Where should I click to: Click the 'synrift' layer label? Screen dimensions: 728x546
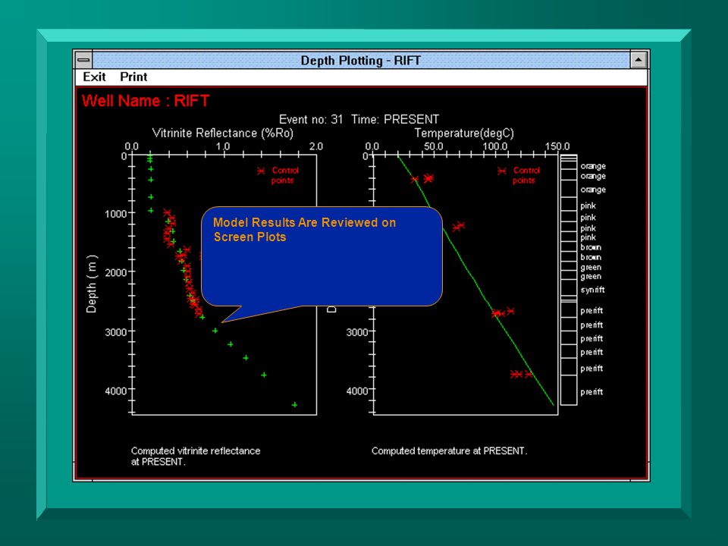[592, 290]
